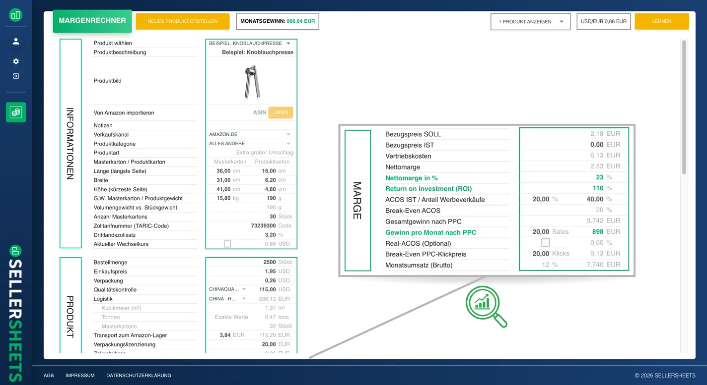Click the Return on Investment (ROI) label
The width and height of the screenshot is (707, 385).
tap(428, 189)
